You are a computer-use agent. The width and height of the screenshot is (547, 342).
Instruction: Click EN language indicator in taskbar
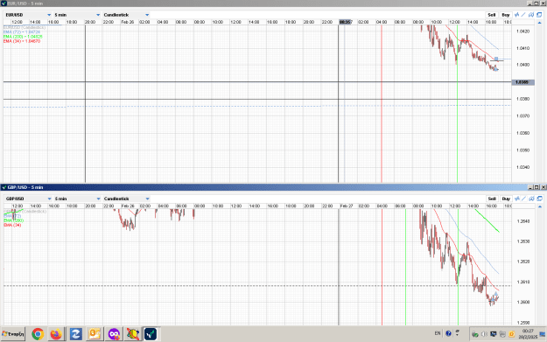pos(438,333)
